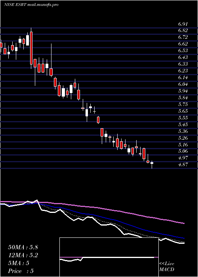Click the 5.84 price axis label

click(183, 98)
